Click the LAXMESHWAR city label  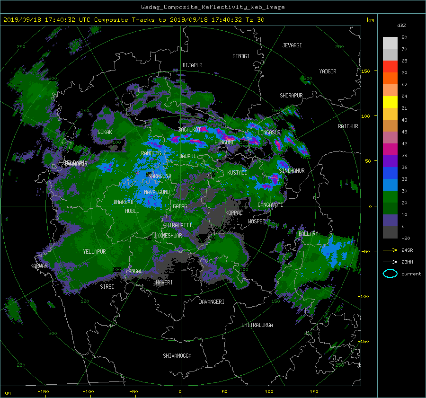(x=168, y=236)
